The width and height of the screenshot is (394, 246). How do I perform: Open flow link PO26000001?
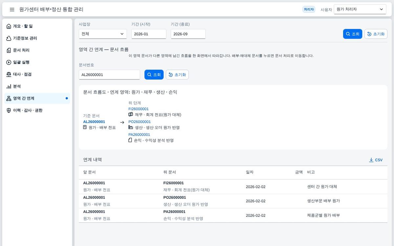140,122
